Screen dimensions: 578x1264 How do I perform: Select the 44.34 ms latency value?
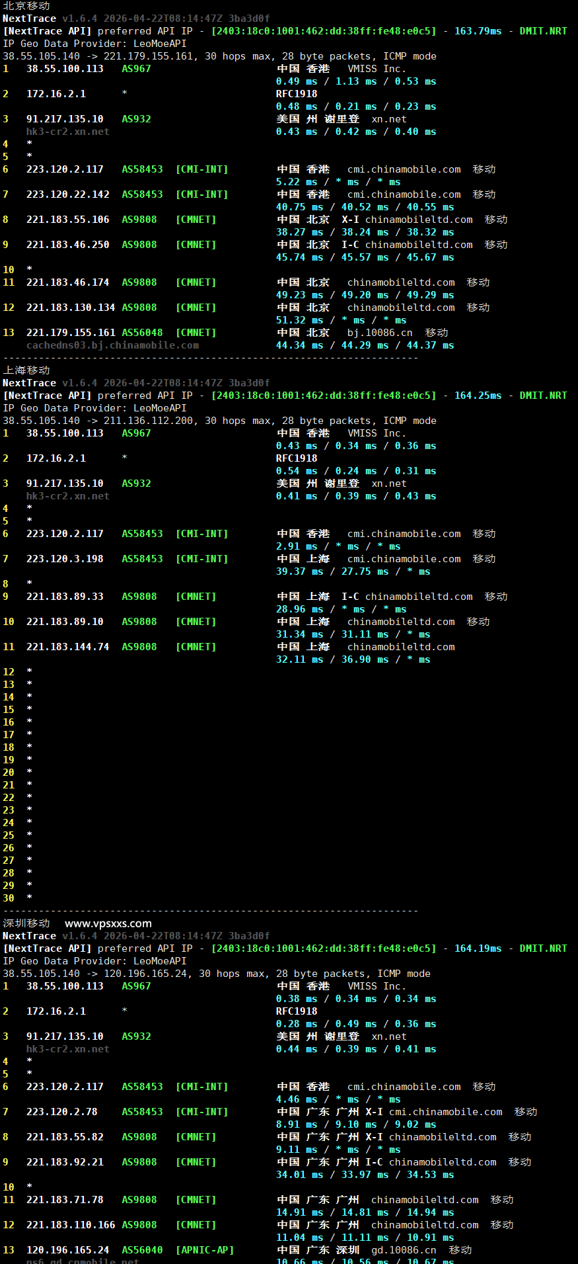point(300,345)
